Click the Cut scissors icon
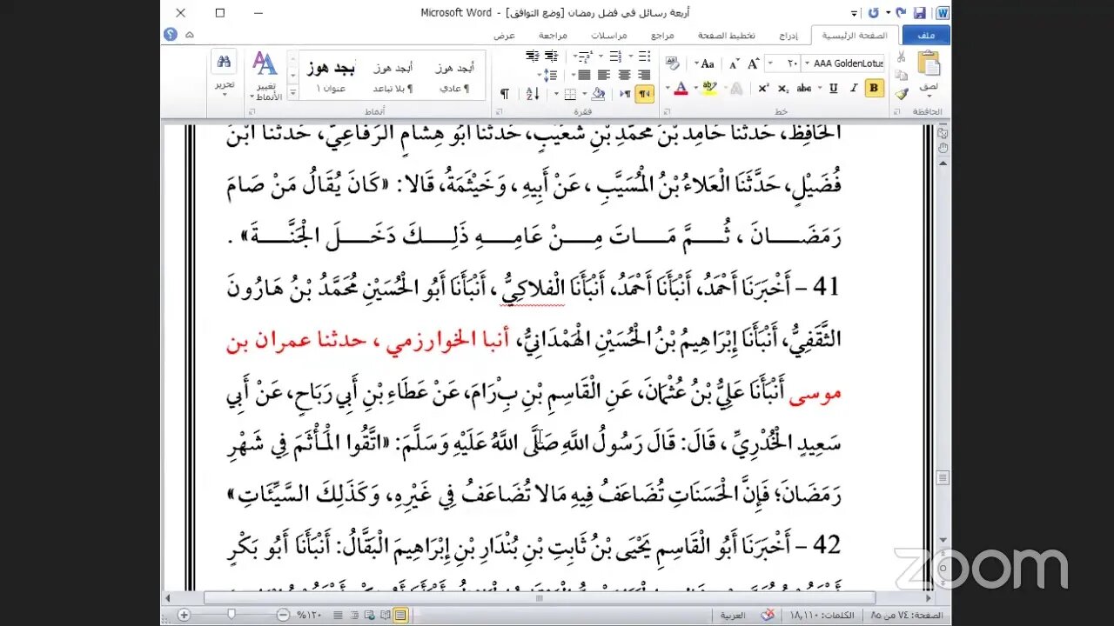The height and width of the screenshot is (626, 1114). 902,57
